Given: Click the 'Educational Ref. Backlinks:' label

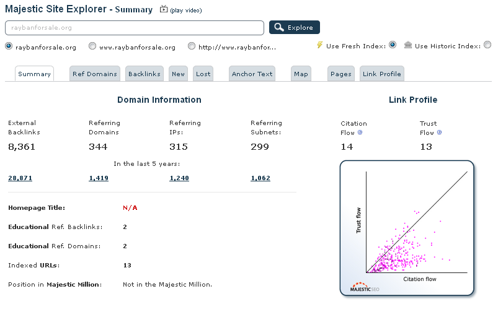Looking at the screenshot, I should (55, 227).
